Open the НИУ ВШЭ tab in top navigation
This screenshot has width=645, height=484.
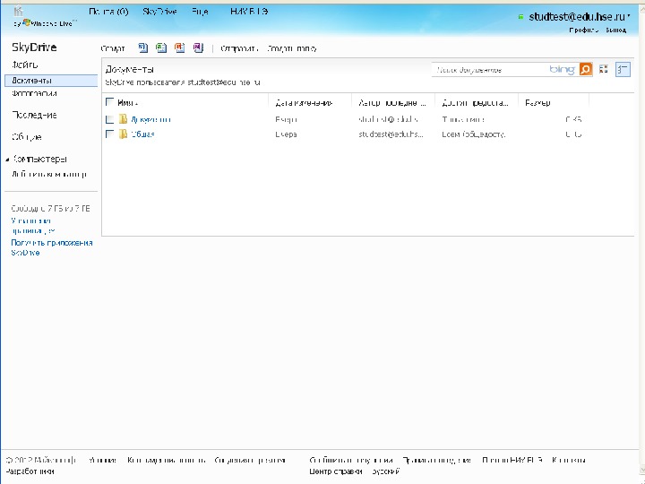(x=249, y=12)
